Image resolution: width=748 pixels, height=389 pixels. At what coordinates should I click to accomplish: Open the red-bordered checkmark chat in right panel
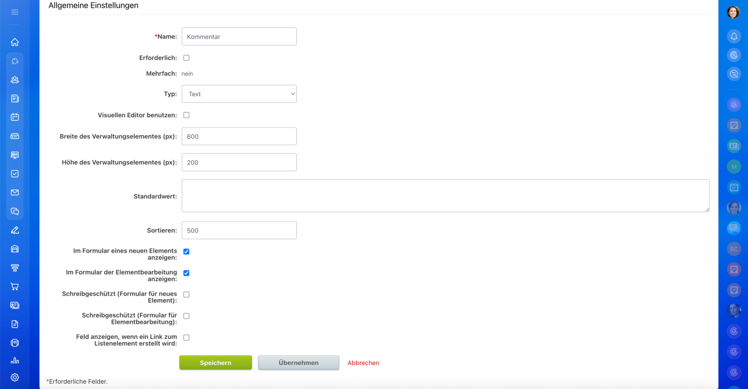734,269
